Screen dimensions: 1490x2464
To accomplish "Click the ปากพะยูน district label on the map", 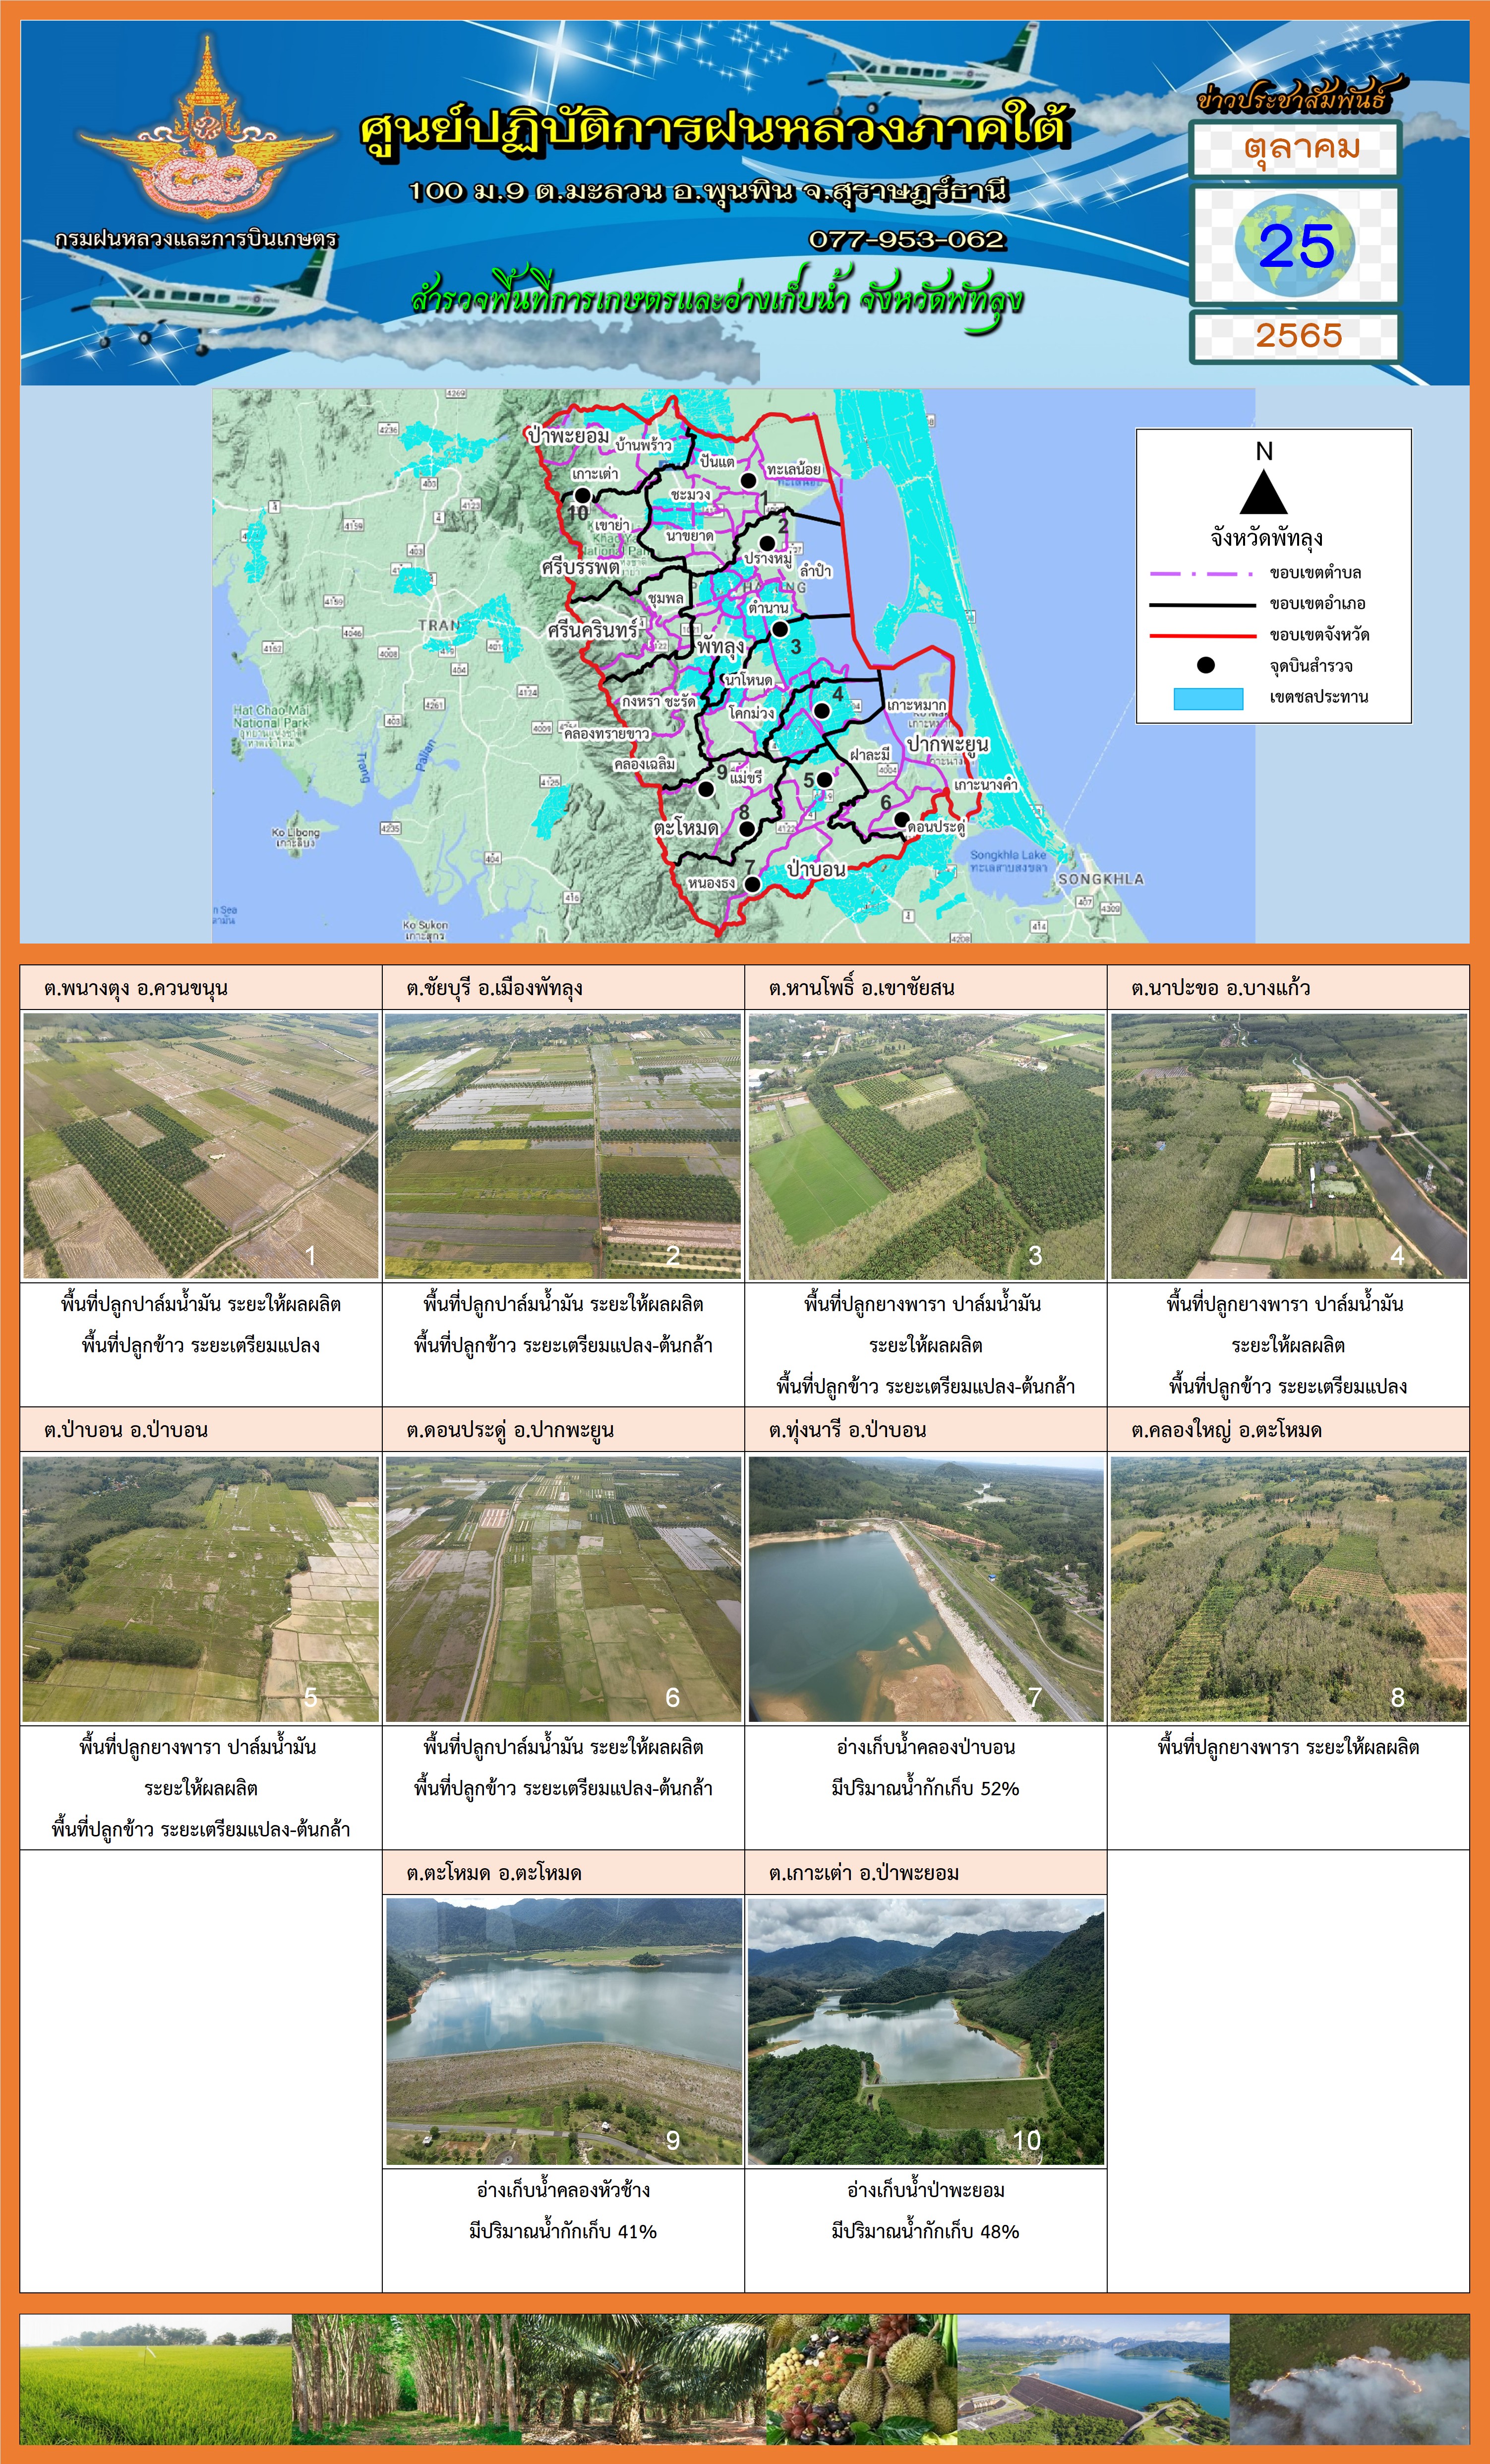I will (948, 744).
